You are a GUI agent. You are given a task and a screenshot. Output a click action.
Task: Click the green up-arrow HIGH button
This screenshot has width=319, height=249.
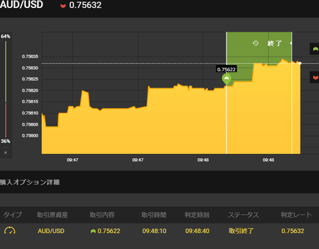pos(314,49)
